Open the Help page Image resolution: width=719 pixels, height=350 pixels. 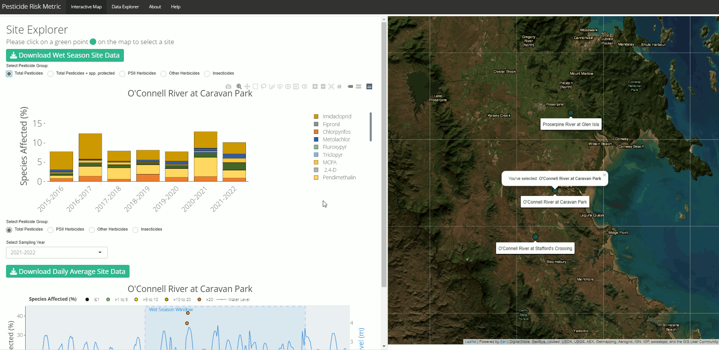[x=176, y=7]
